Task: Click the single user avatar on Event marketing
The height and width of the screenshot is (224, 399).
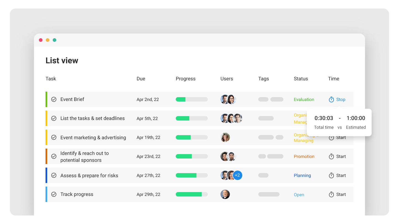Action: pyautogui.click(x=225, y=137)
